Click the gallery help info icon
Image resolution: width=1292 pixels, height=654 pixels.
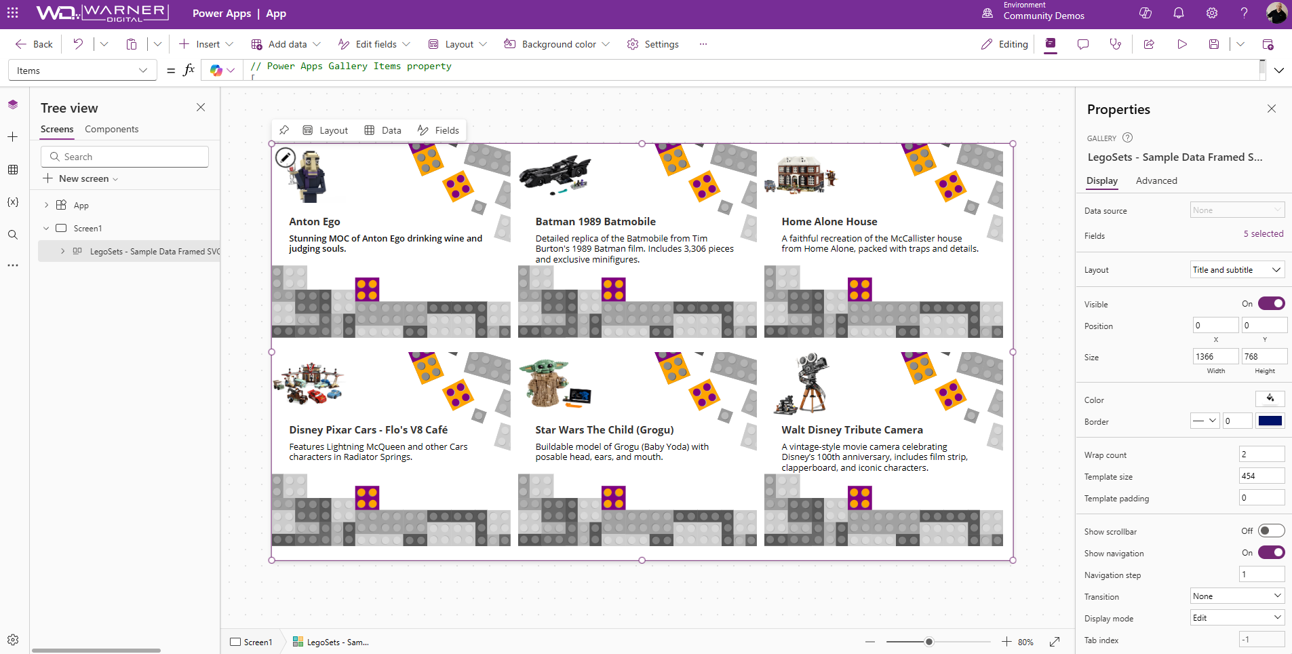[x=1128, y=138]
